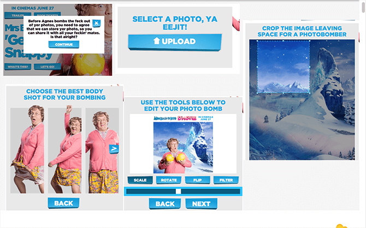Click the white handle on scale slider
The image size is (366, 228).
pos(178,191)
